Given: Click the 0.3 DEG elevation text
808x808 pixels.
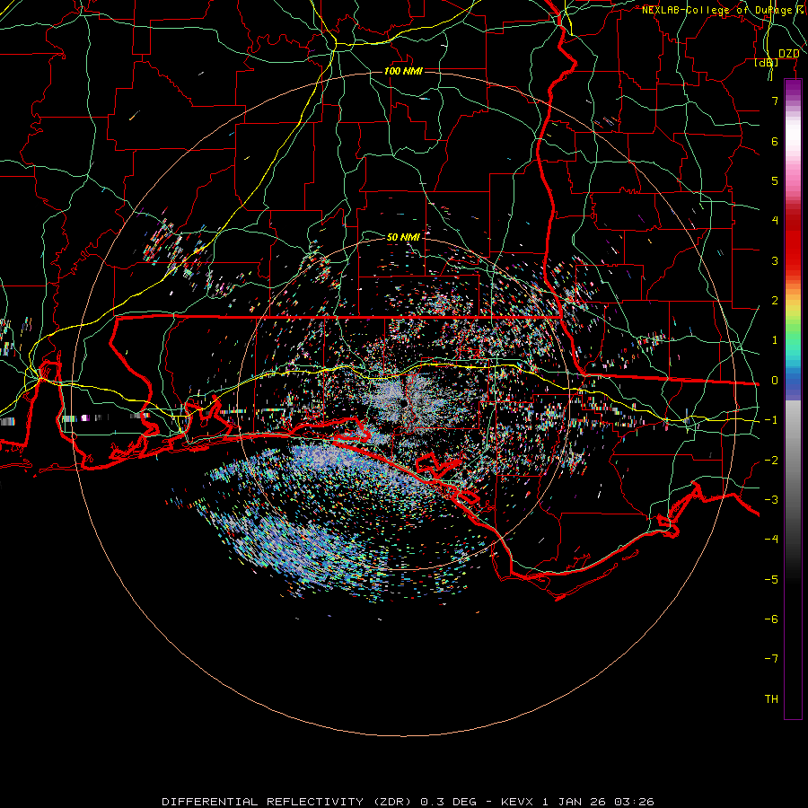Looking at the screenshot, I should (449, 802).
